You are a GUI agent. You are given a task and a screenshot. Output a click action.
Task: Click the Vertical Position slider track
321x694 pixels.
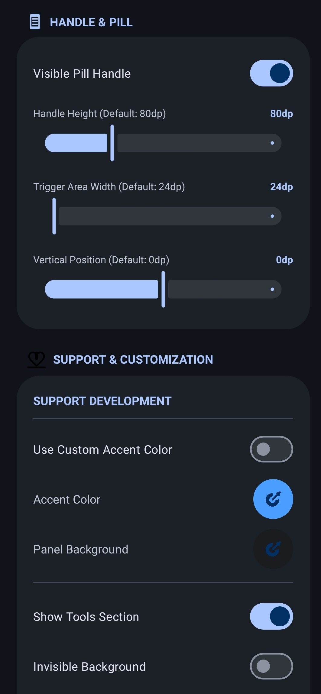[x=224, y=289]
